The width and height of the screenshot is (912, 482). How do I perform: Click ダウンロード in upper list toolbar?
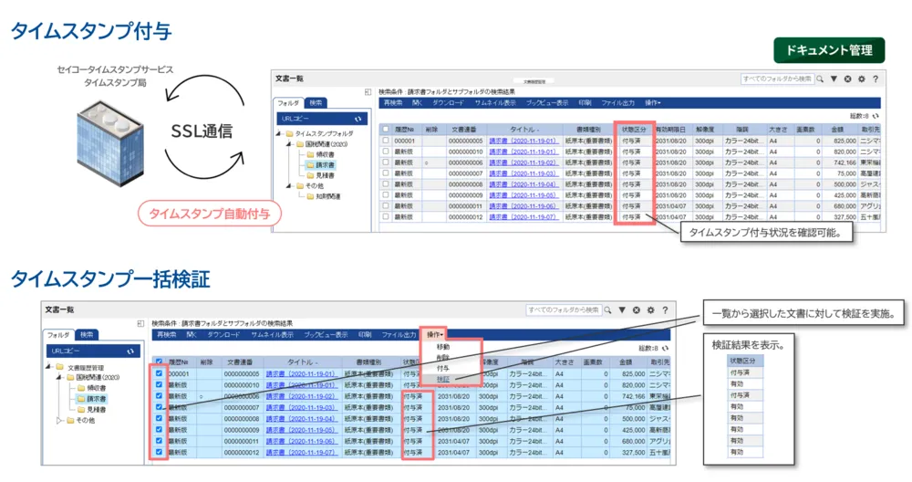[x=448, y=103]
